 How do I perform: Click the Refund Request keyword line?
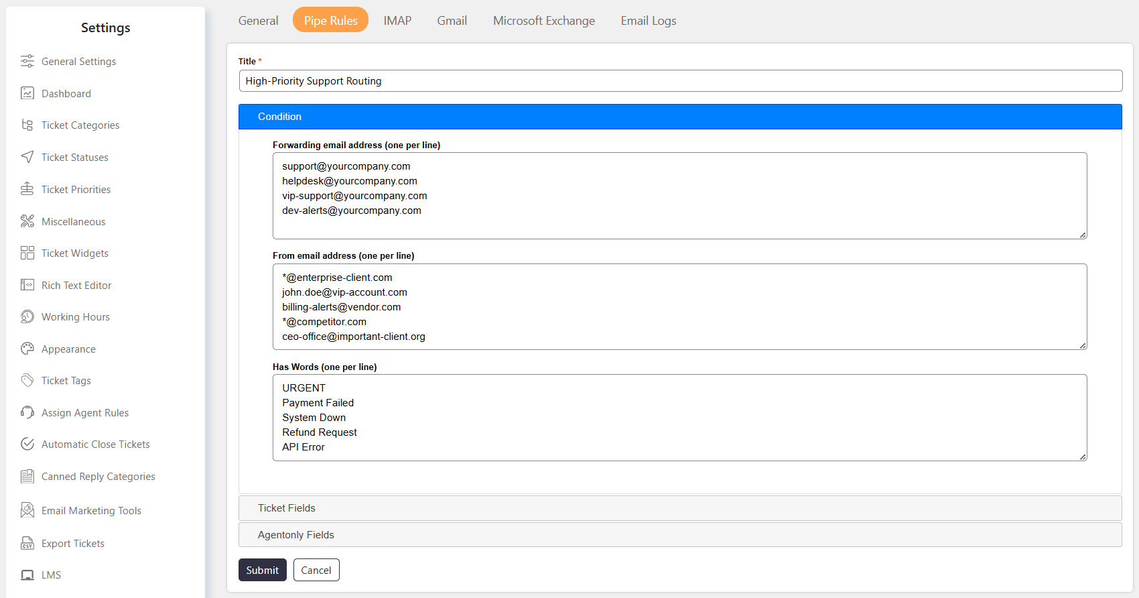(x=319, y=432)
